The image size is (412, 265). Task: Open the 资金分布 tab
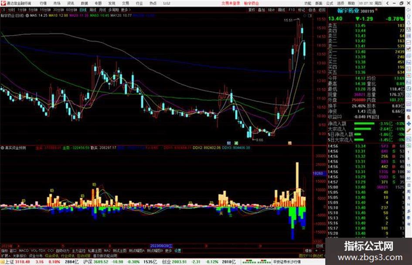coord(35,255)
